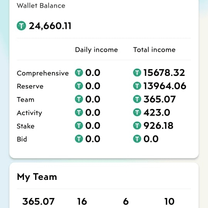
Task: Select Activity daily income value 0.0
Action: coord(93,112)
